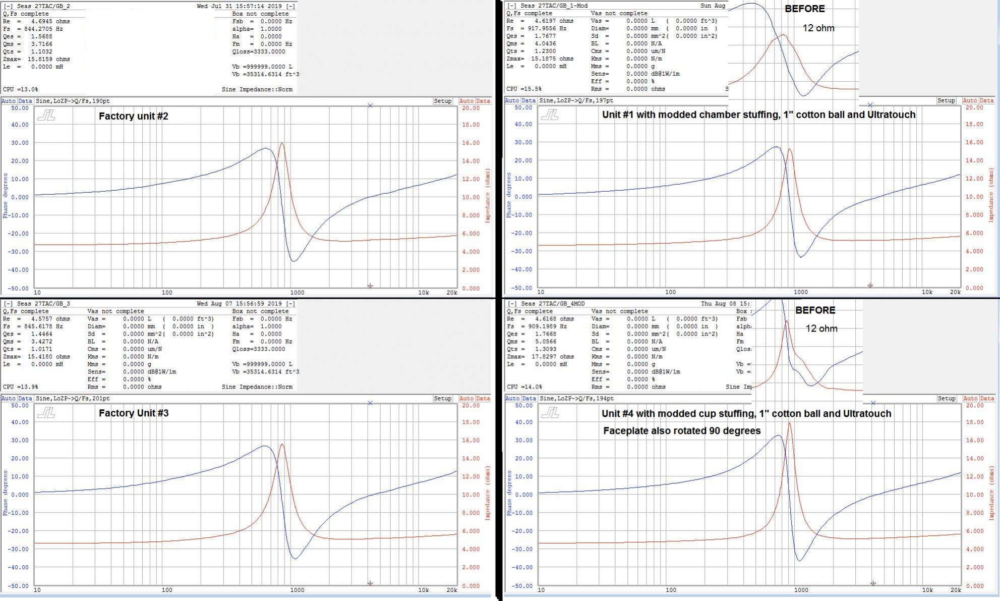The height and width of the screenshot is (601, 1000).
Task: Toggle red Data for impedance axis, Unit #1 plot
Action: click(x=987, y=100)
